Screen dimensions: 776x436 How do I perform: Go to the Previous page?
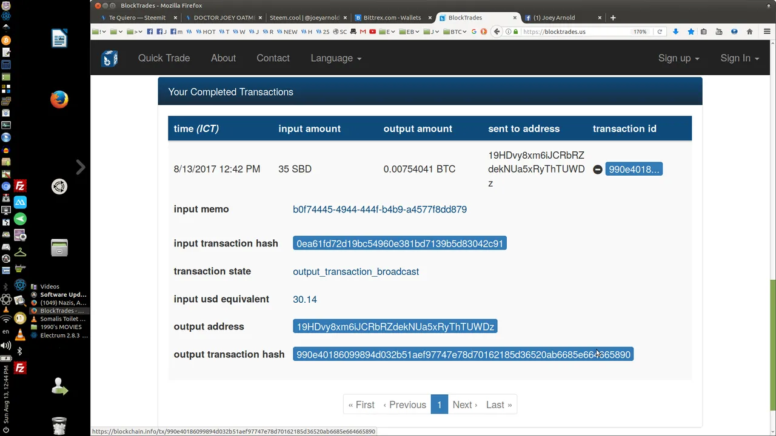coord(404,405)
